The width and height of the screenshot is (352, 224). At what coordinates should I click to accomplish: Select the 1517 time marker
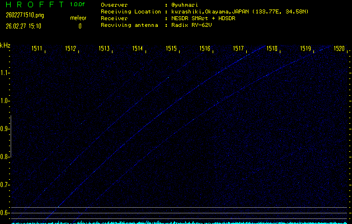point(238,49)
